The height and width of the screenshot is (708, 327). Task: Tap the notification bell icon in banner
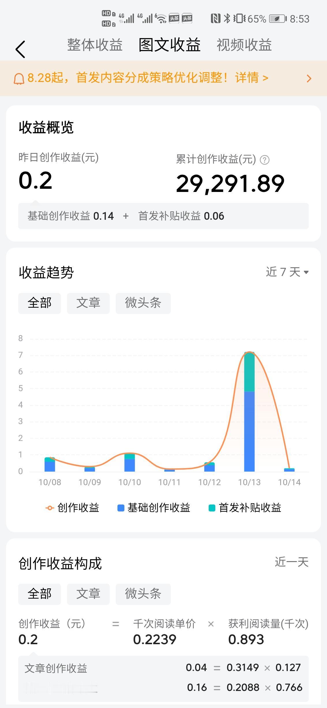(x=19, y=79)
